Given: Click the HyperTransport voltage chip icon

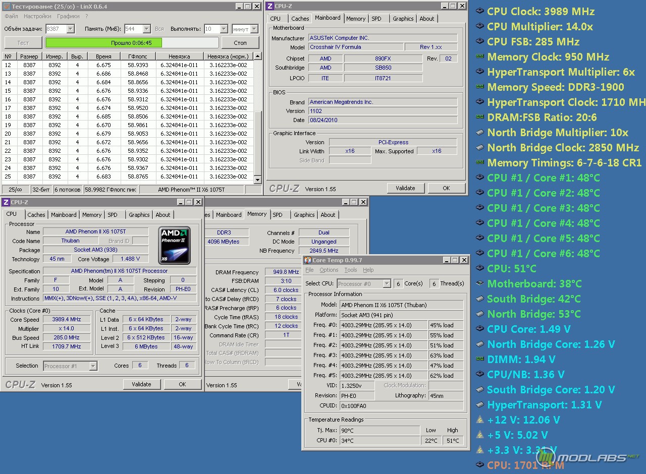Looking at the screenshot, I should click(x=480, y=405).
